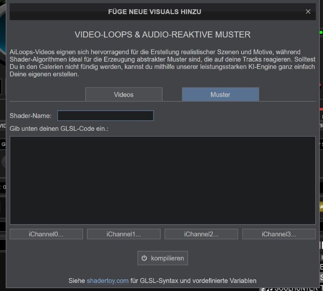Click the 'Gib unten deinen GLSL-Code ein' label

tap(59, 128)
